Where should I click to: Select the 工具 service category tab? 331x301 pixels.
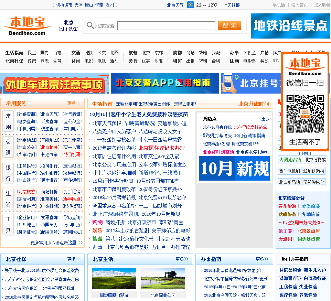tap(8, 224)
